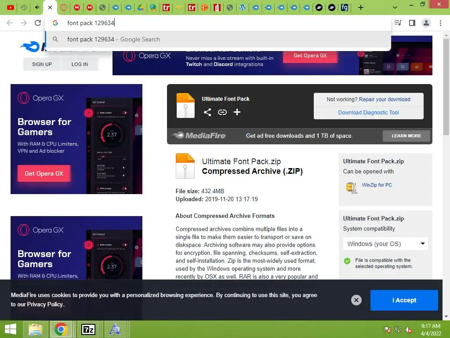Image resolution: width=450 pixels, height=338 pixels.
Task: Switch to the Opera icon tab
Action: (64, 7)
